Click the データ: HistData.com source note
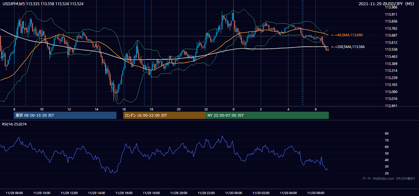This screenshot has height=196, width=419. [x=389, y=179]
